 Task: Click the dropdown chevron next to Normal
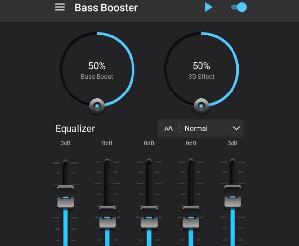pyautogui.click(x=236, y=128)
